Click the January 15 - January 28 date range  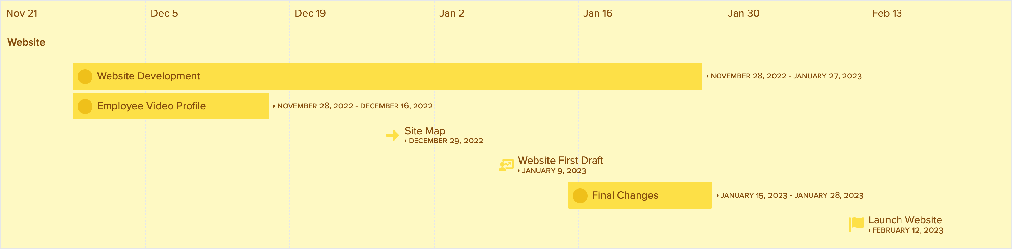click(x=792, y=195)
